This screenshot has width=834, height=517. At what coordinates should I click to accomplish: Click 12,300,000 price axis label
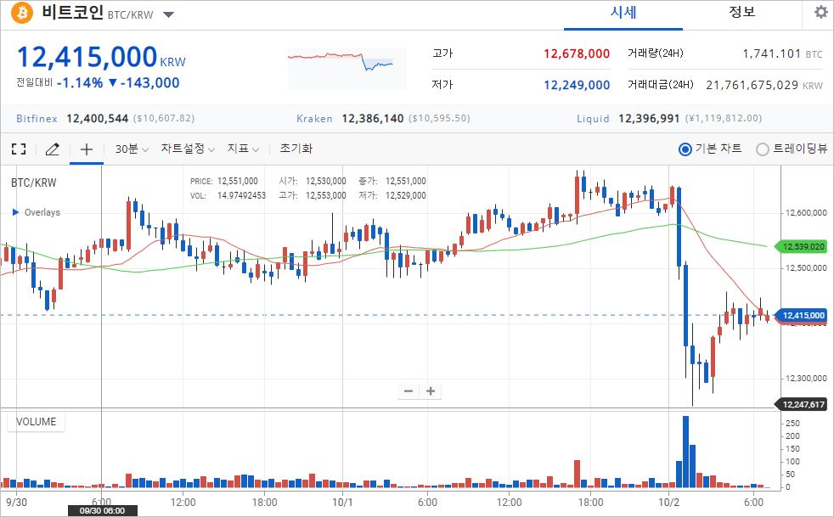pyautogui.click(x=806, y=378)
